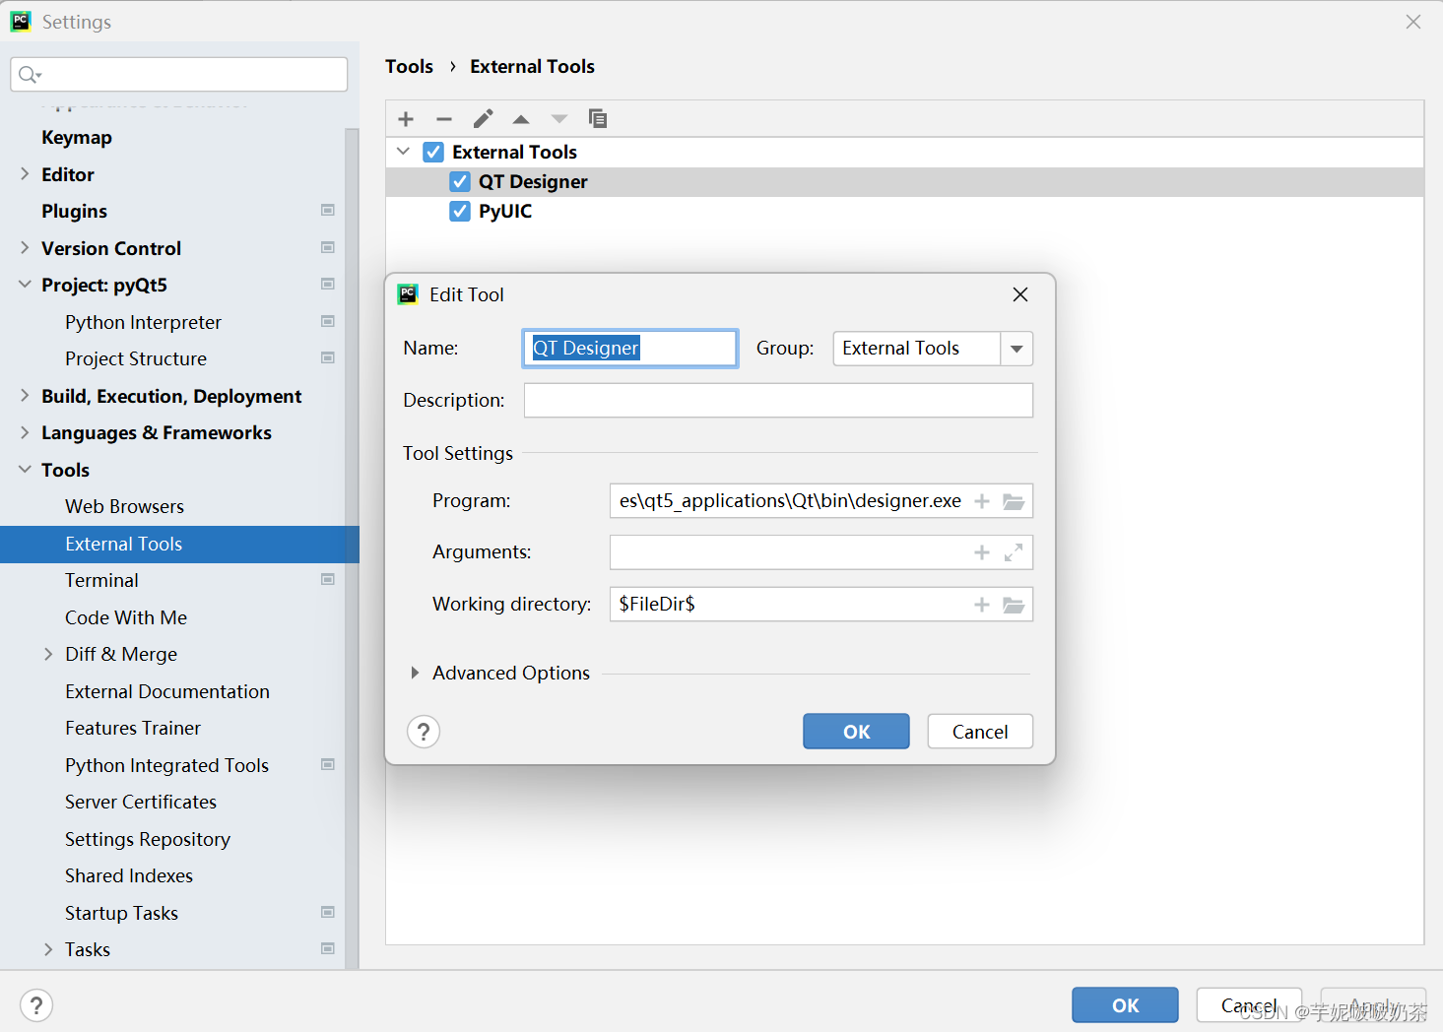Viewport: 1443px width, 1032px height.
Task: Close the Edit Tool dialog
Action: point(1020,294)
